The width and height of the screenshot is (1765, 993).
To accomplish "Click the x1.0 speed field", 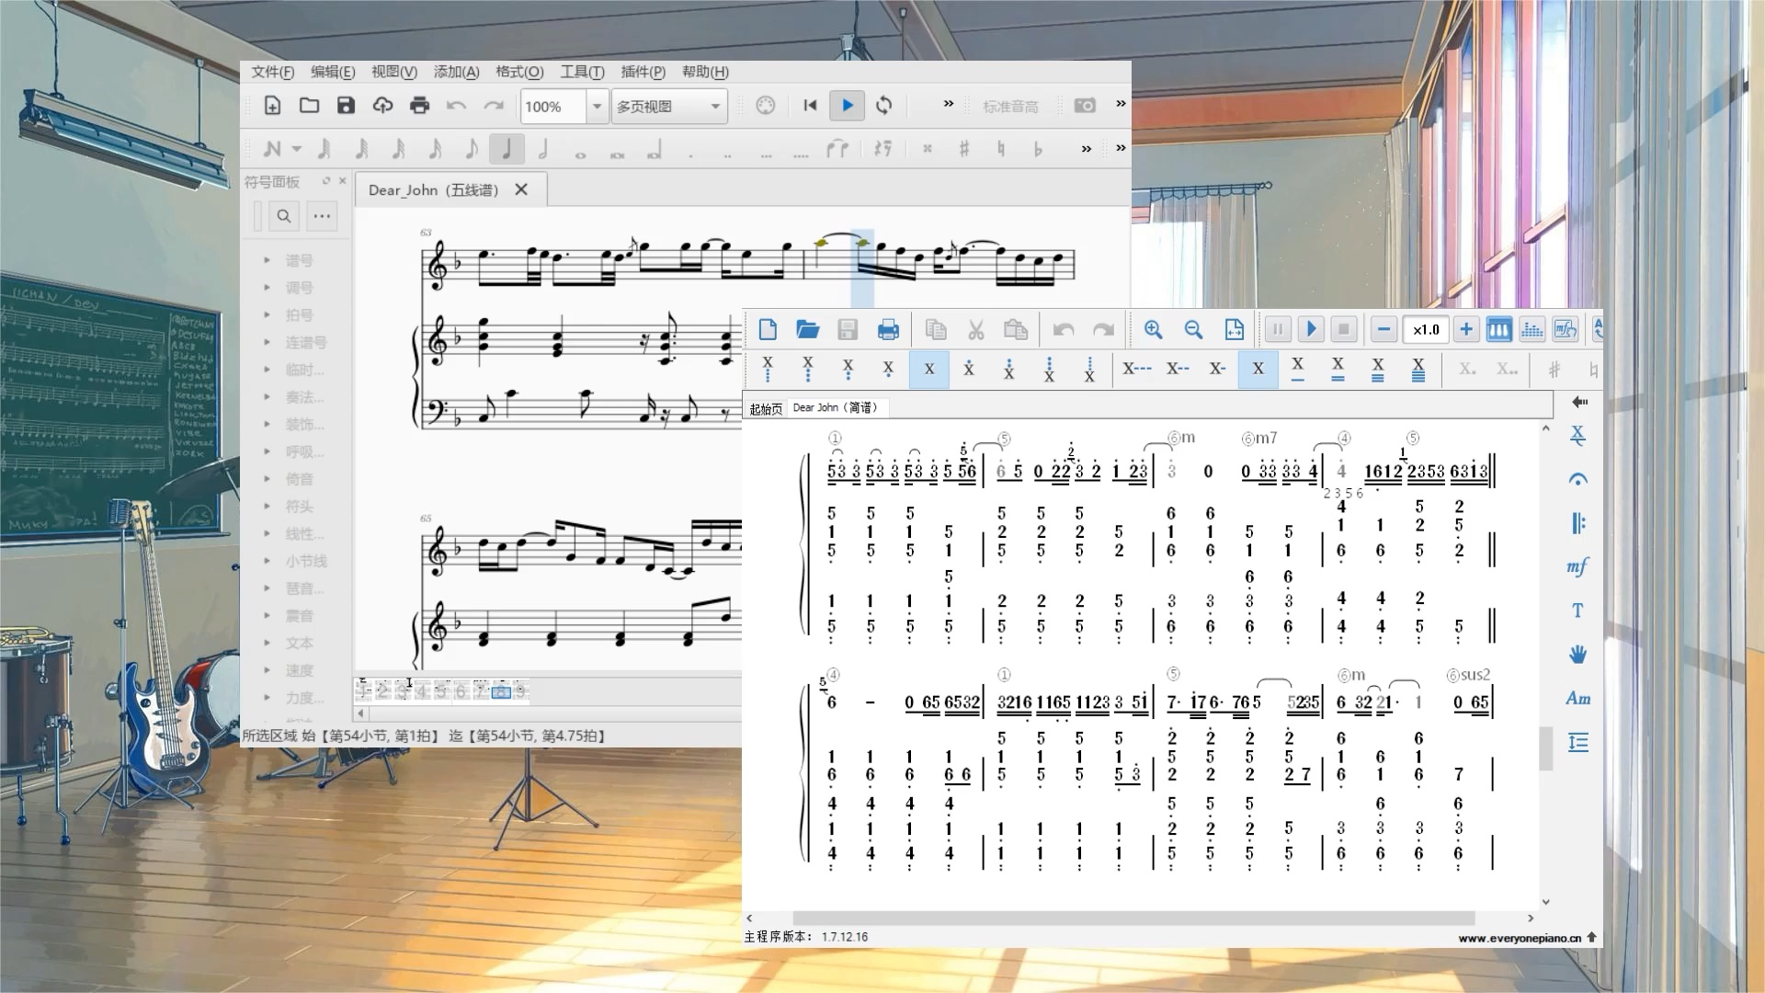I will click(x=1426, y=329).
